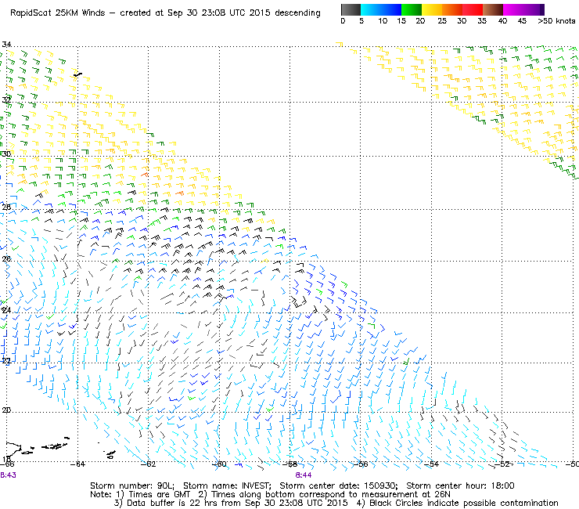Viewport: 579px width, 509px height.
Task: Click the "Sep 30 23:08 UTC 2015" creation time in the title
Action: coord(220,13)
